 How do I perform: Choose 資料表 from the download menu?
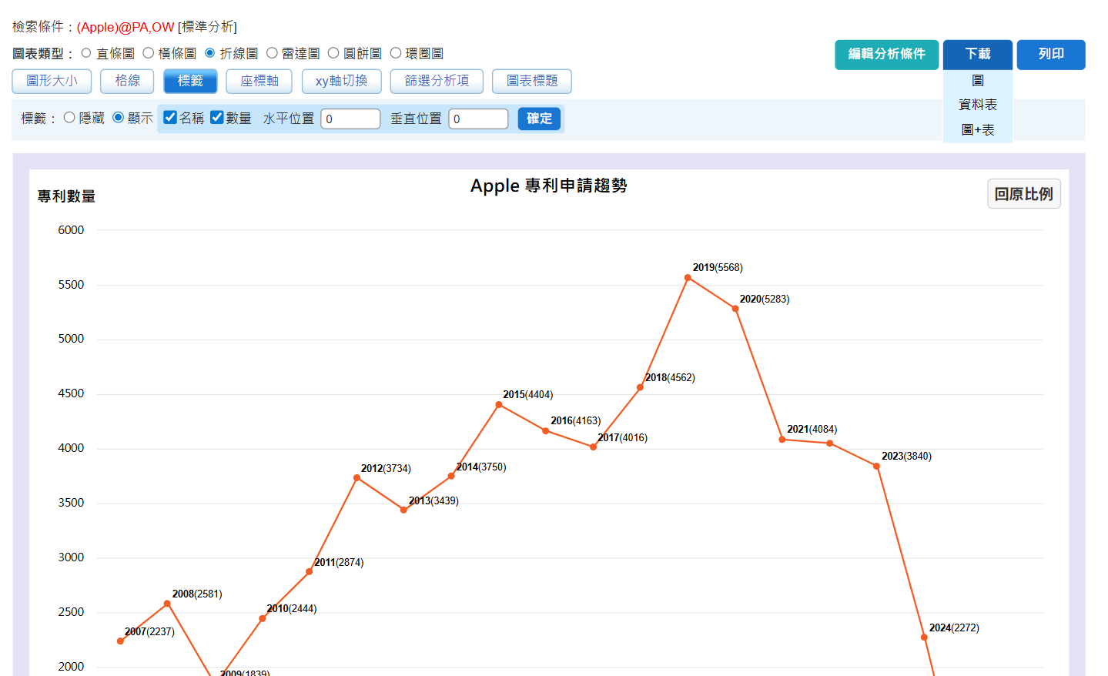[x=978, y=105]
